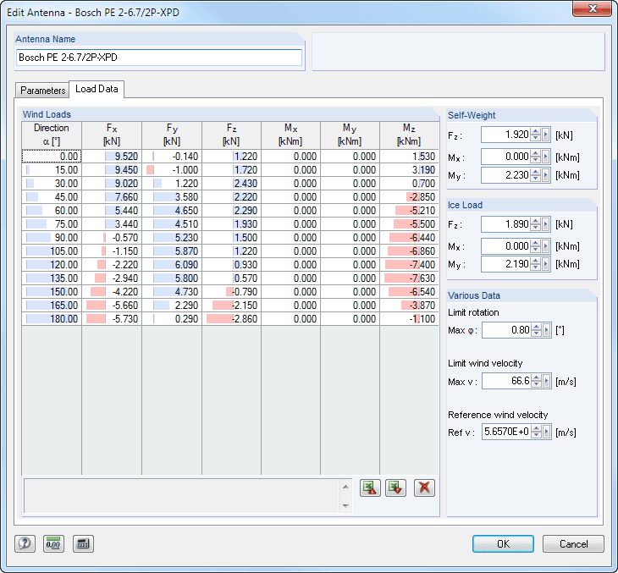This screenshot has width=618, height=573.
Task: Open Self-Weight My arrow menu
Action: pos(546,175)
